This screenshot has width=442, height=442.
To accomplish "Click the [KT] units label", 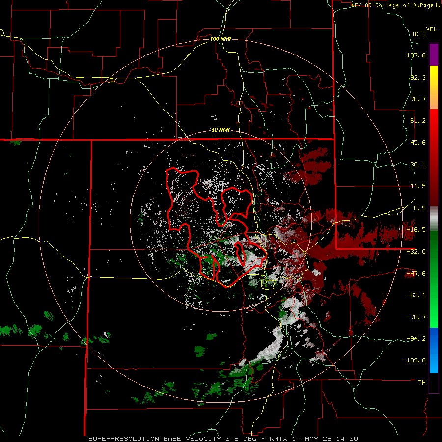I will click(x=419, y=34).
